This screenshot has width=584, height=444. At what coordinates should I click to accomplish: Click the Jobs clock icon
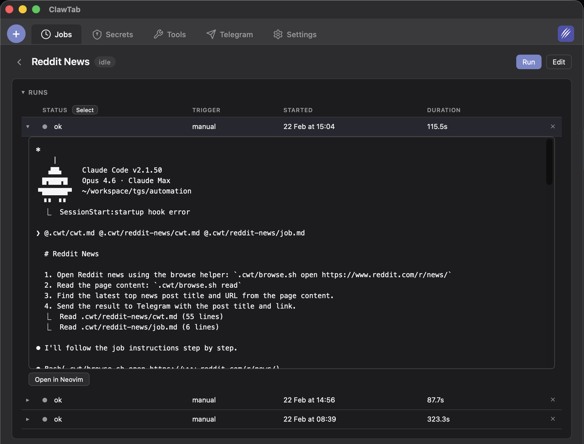(x=46, y=34)
